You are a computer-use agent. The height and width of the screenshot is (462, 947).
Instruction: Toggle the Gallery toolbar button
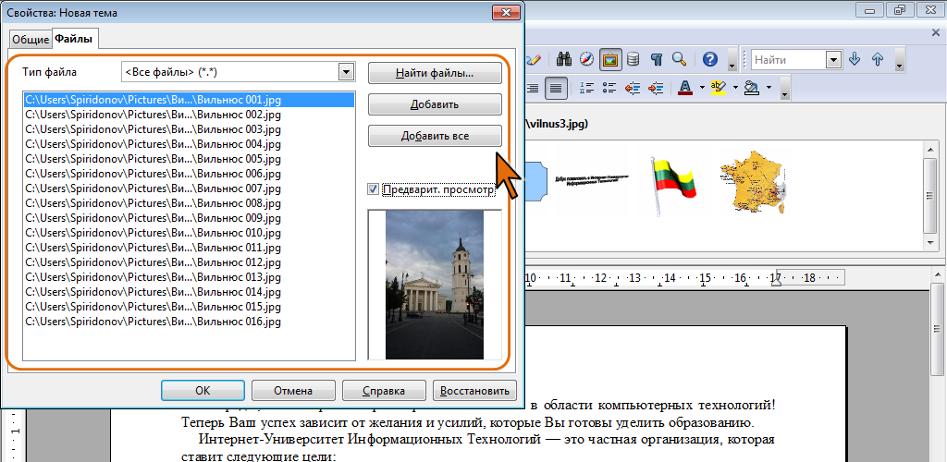click(609, 60)
